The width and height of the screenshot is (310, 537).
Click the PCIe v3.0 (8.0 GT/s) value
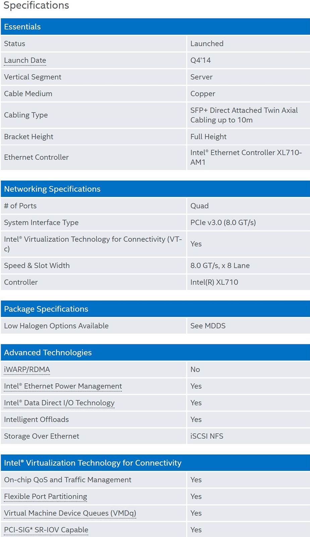223,223
